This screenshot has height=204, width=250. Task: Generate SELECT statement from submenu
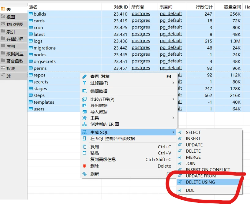(209, 132)
